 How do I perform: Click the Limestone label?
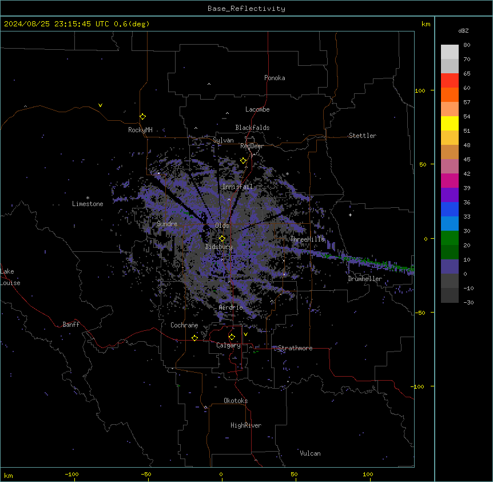click(88, 204)
